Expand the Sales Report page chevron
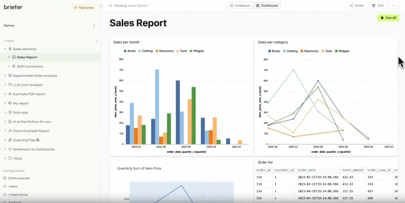This screenshot has height=203, width=405. click(x=9, y=57)
